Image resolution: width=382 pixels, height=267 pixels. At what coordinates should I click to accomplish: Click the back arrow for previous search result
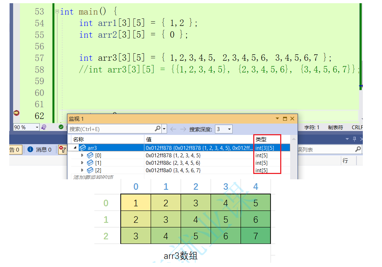click(x=173, y=129)
